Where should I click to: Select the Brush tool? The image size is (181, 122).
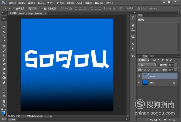(4, 50)
